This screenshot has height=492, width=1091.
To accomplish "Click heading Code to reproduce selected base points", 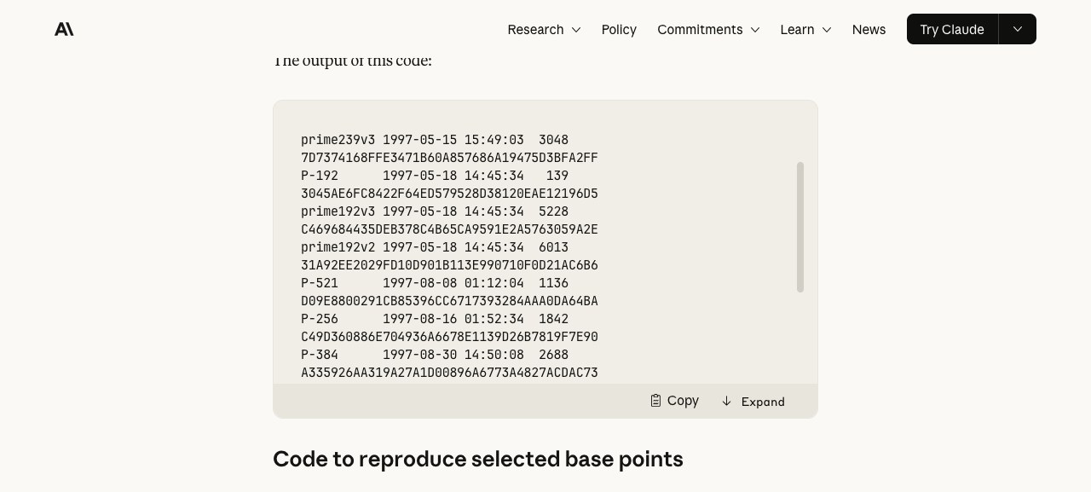I will click(x=478, y=459).
